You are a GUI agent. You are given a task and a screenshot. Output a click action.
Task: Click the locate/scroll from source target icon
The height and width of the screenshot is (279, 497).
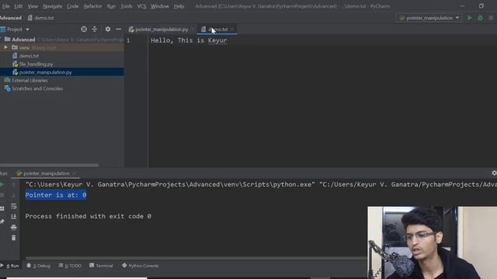(84, 29)
